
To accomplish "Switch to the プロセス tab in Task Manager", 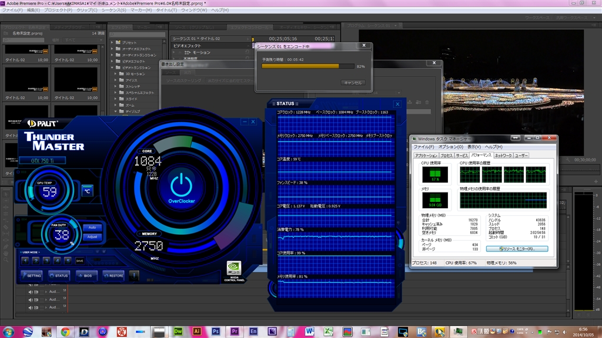I will click(447, 156).
